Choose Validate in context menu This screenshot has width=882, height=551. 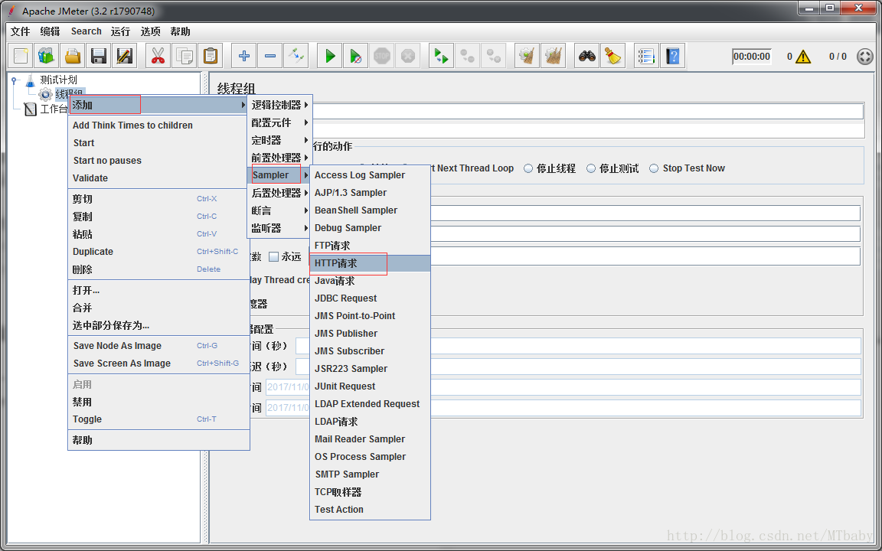pyautogui.click(x=158, y=178)
